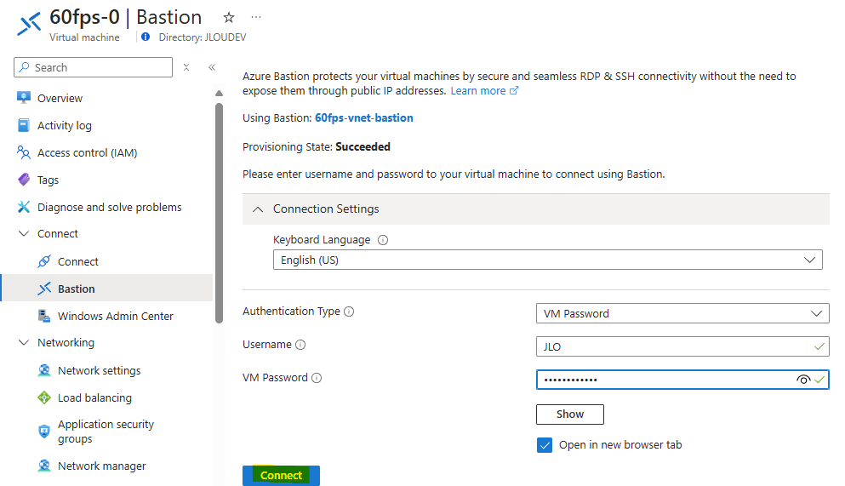Click the Authentication Type info icon
The height and width of the screenshot is (486, 845).
point(349,312)
